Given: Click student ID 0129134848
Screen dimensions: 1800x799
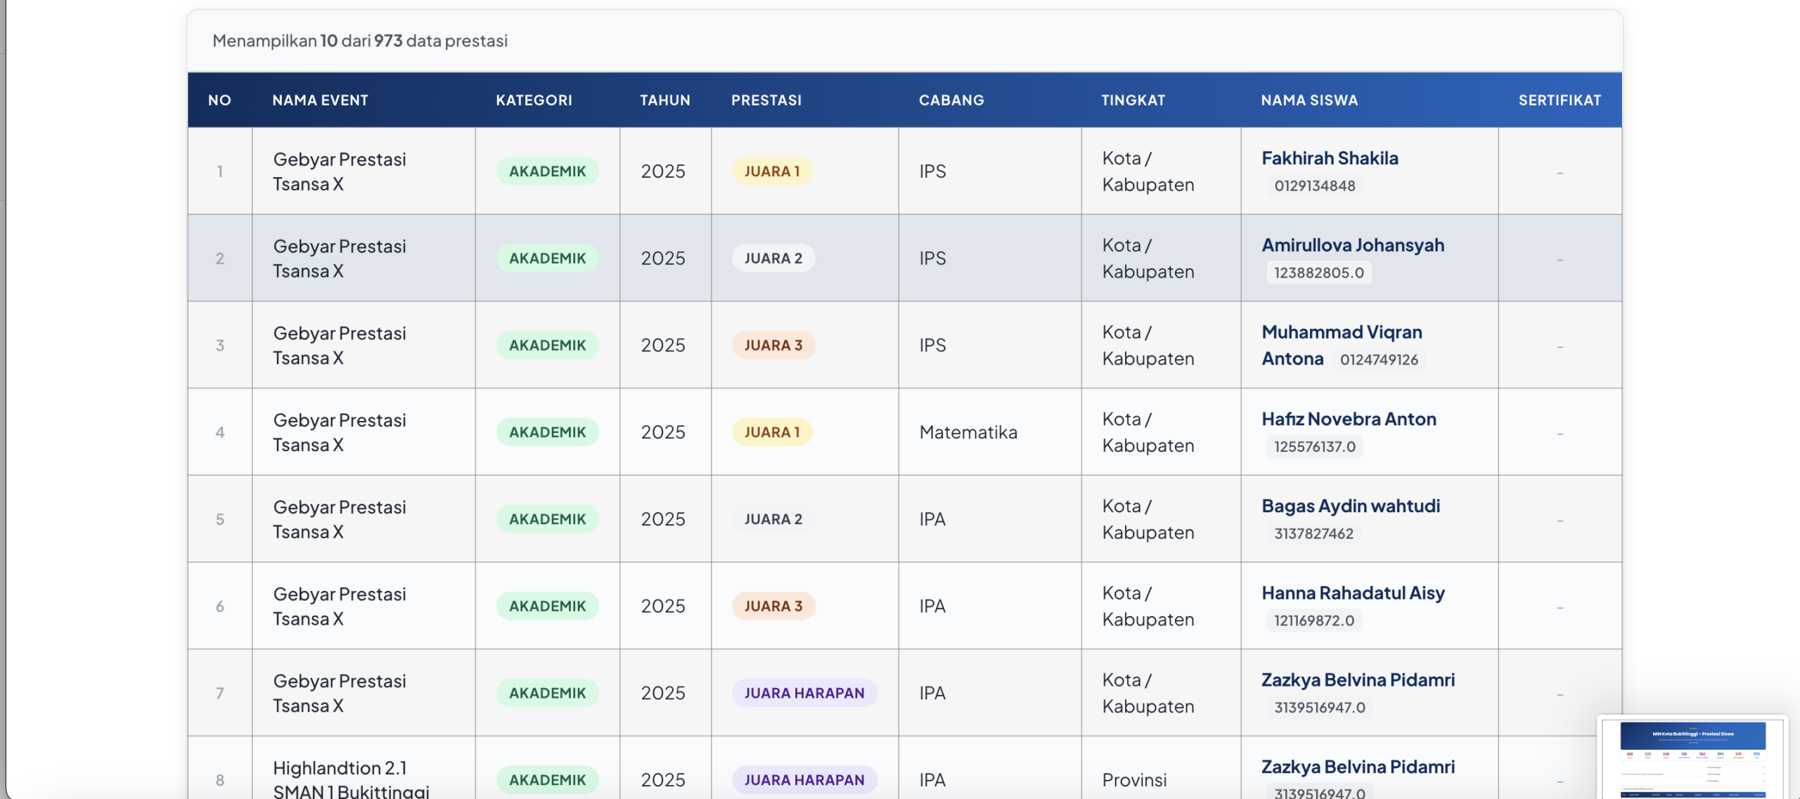Looking at the screenshot, I should (1314, 186).
